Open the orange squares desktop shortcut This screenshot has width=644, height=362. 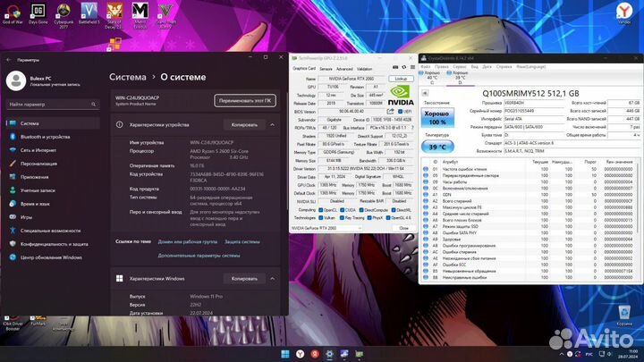(x=114, y=44)
